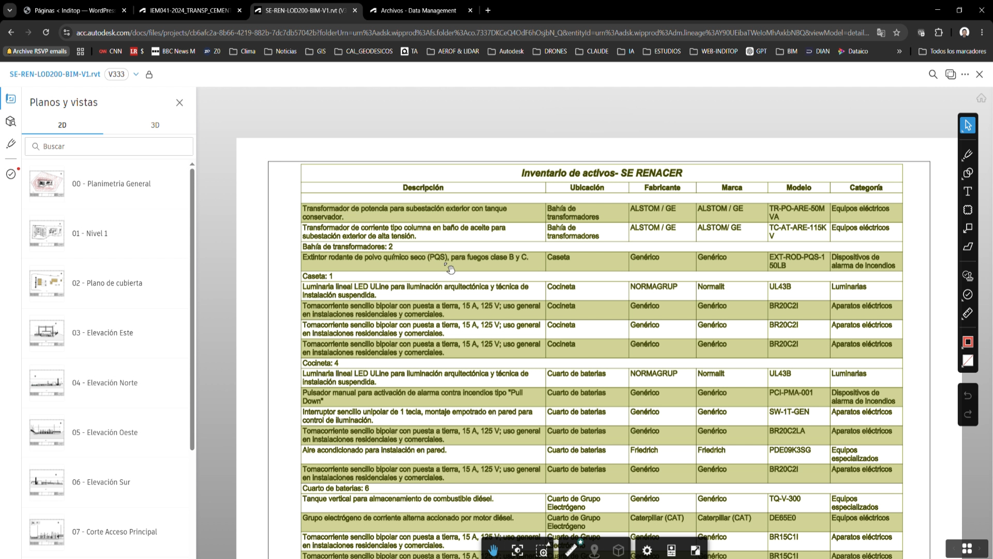Focus the Buscar search field

point(109,146)
